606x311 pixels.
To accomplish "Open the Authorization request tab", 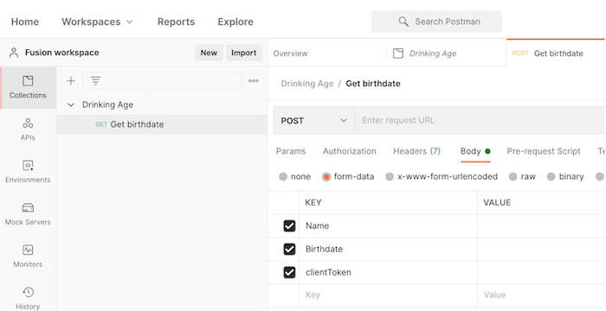I will [350, 151].
